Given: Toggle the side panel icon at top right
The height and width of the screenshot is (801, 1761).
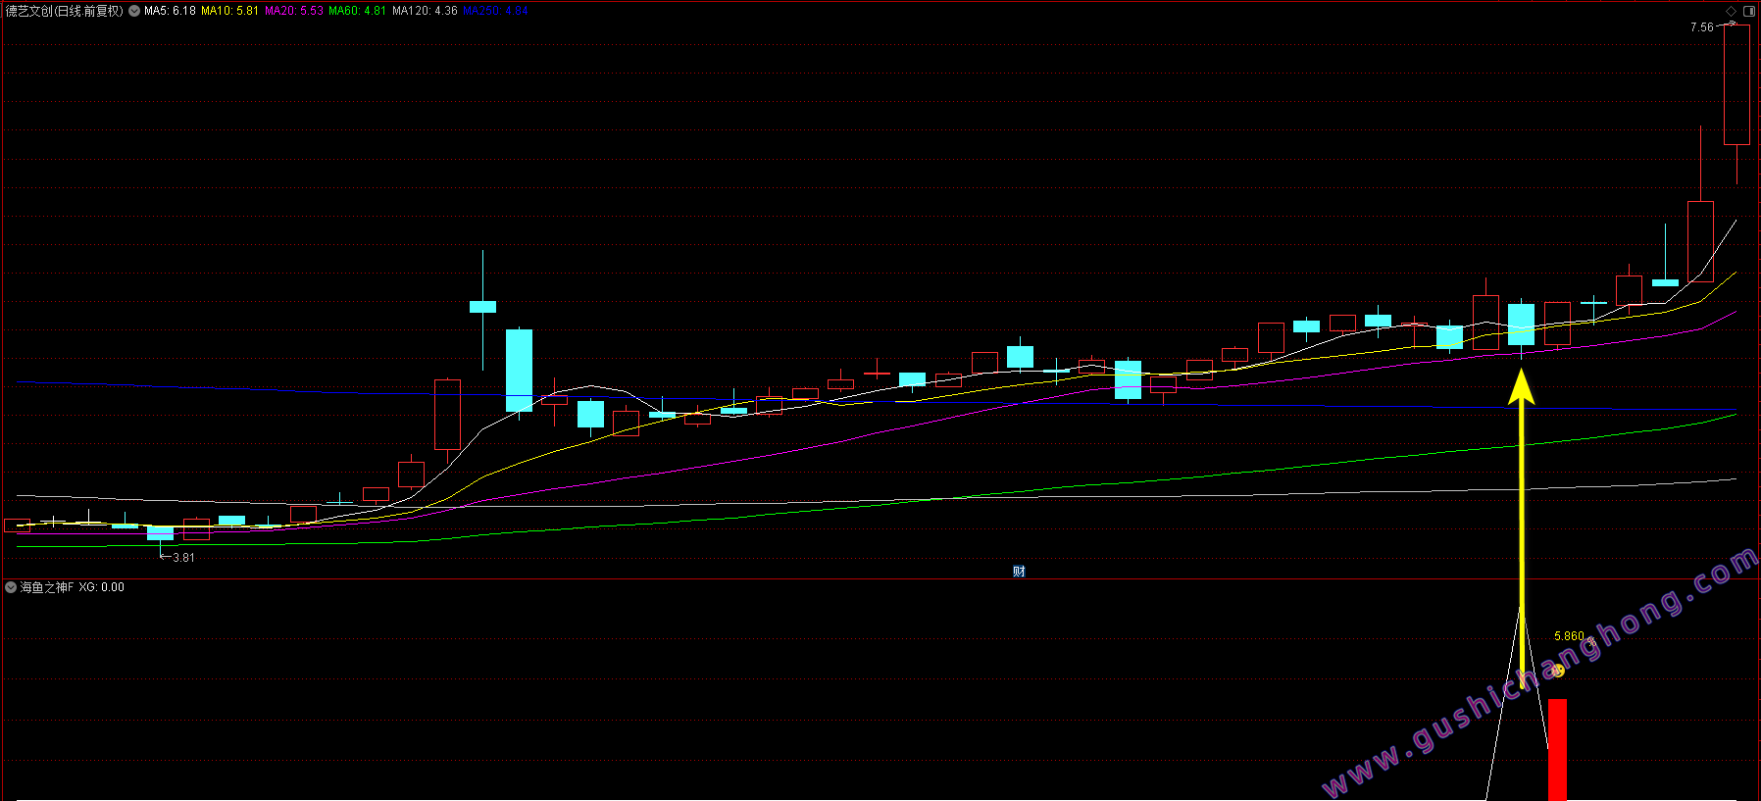Looking at the screenshot, I should tap(1750, 11).
